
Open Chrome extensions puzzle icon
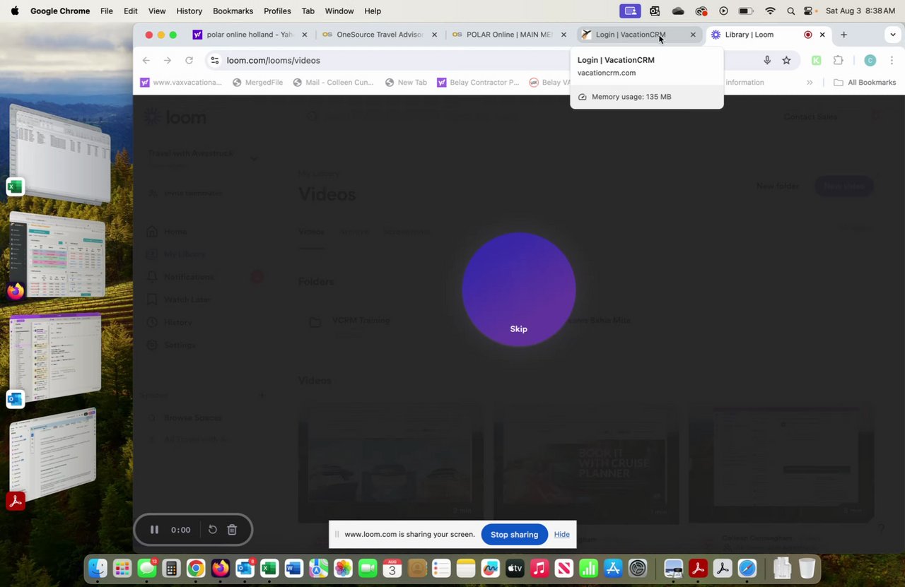(x=839, y=61)
